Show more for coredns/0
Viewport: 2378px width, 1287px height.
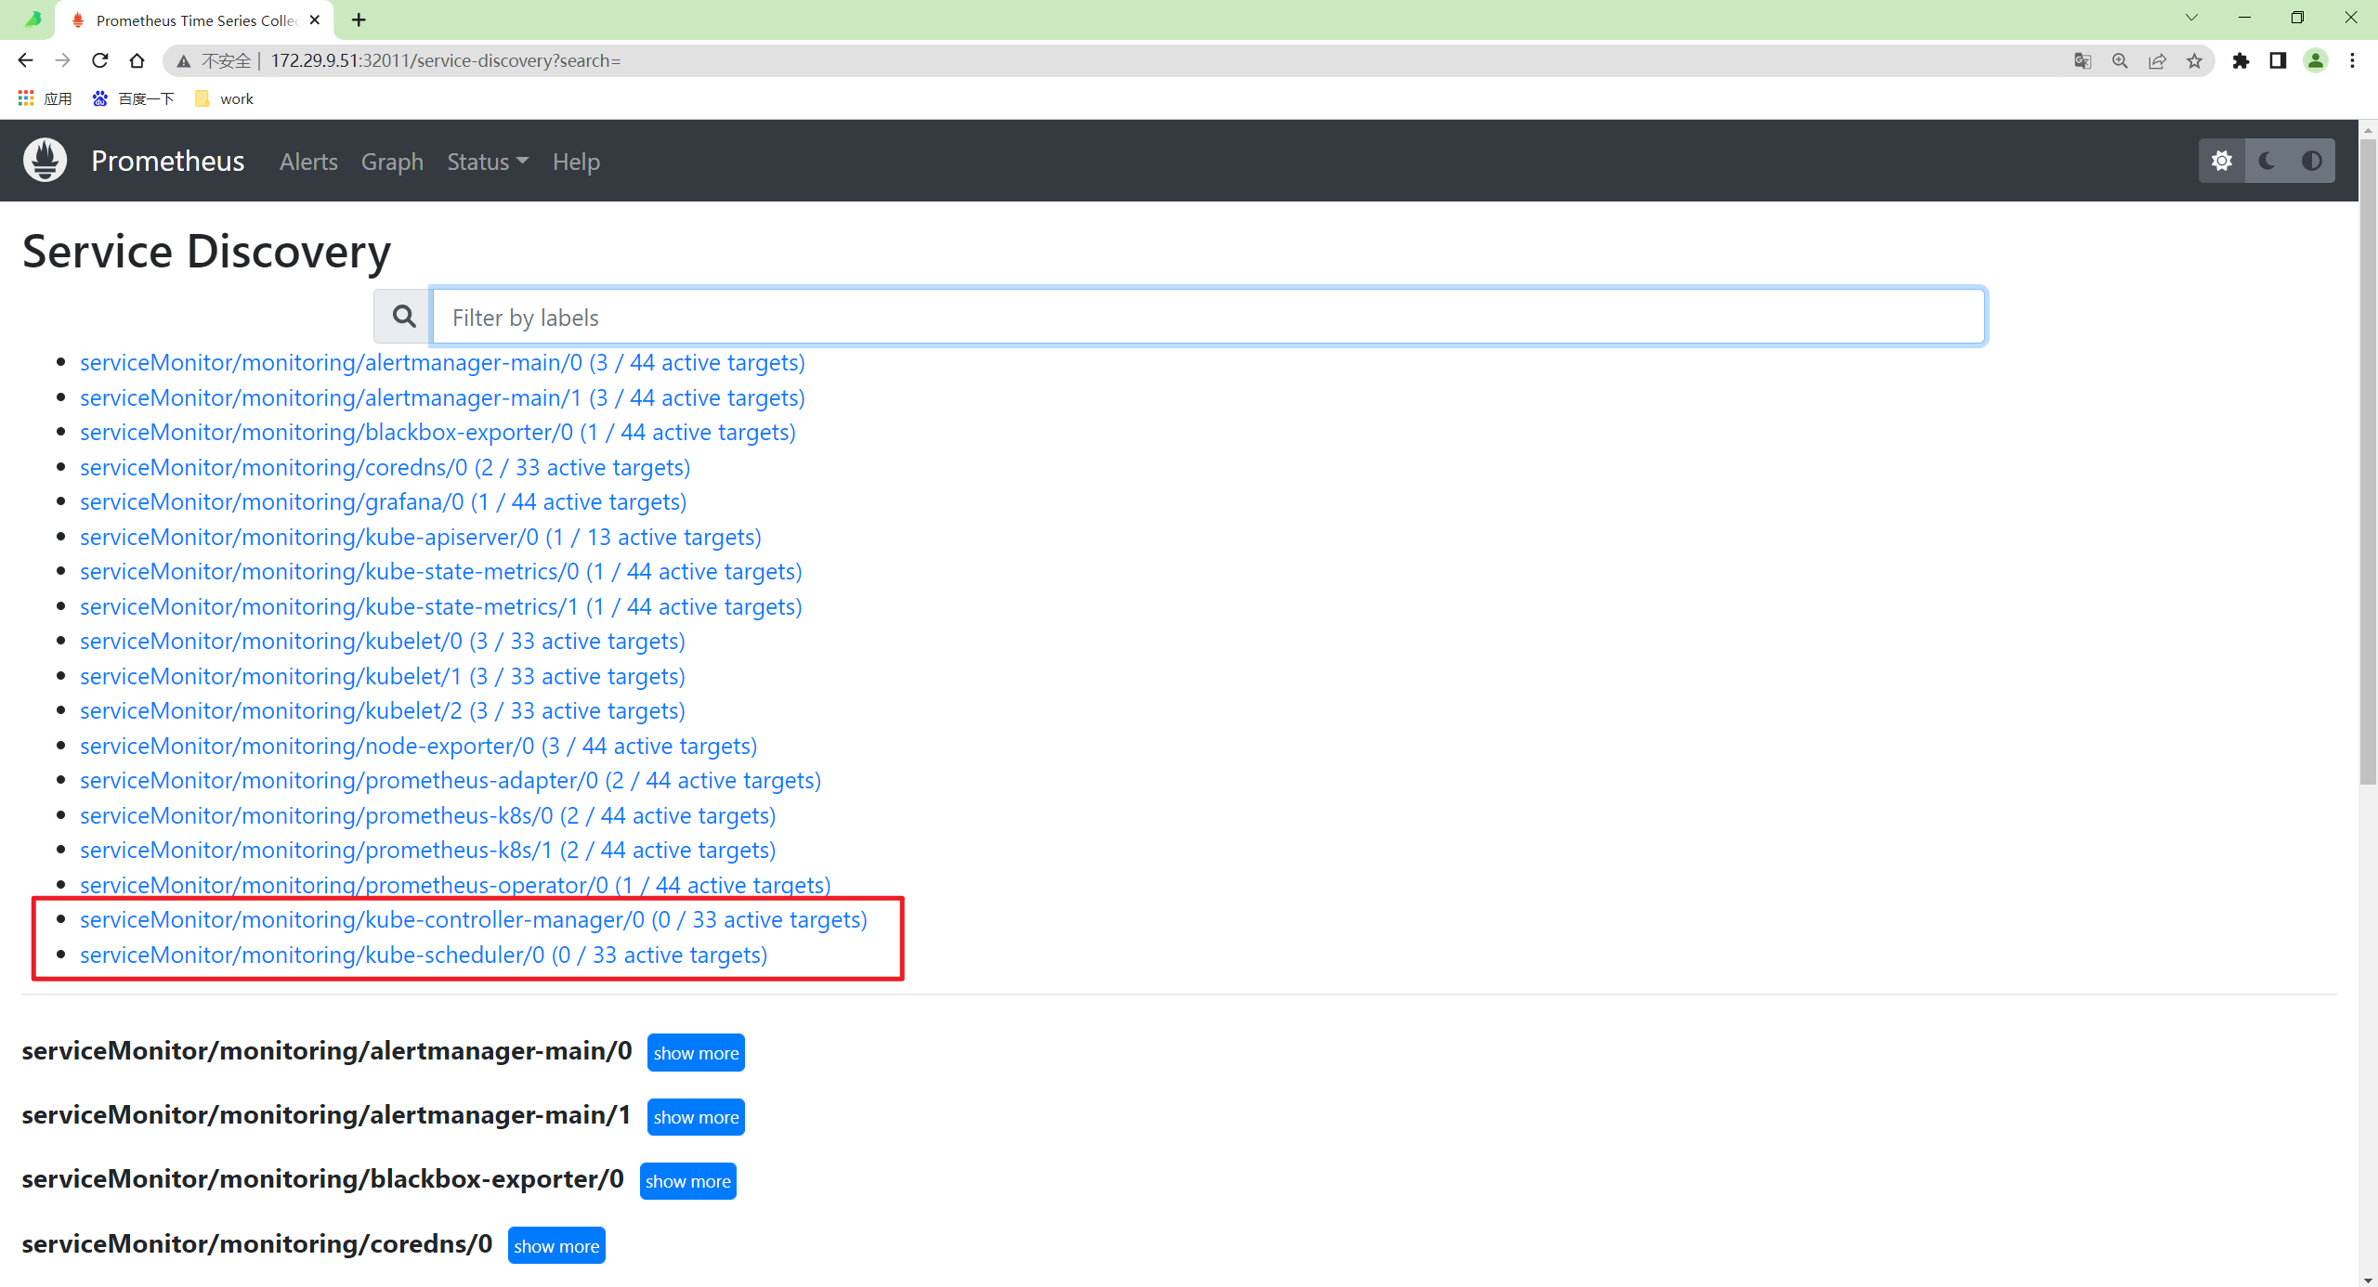tap(556, 1245)
